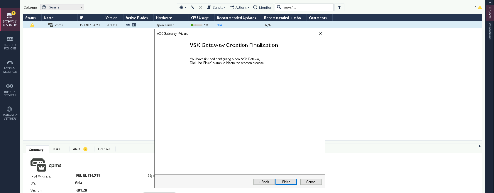Click the Search input field

point(307,7)
